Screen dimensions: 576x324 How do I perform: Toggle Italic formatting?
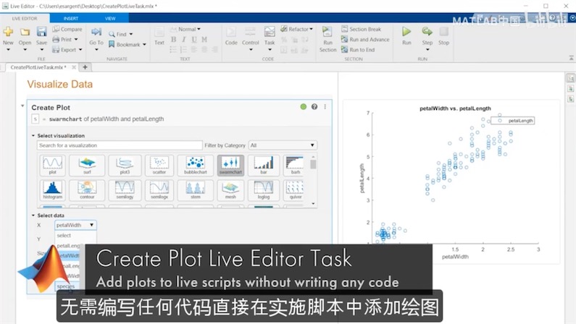pyautogui.click(x=184, y=39)
